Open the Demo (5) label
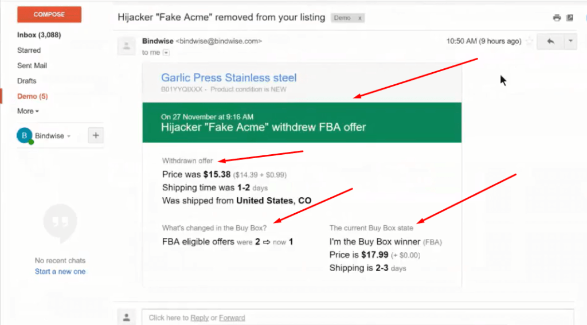 (x=33, y=96)
